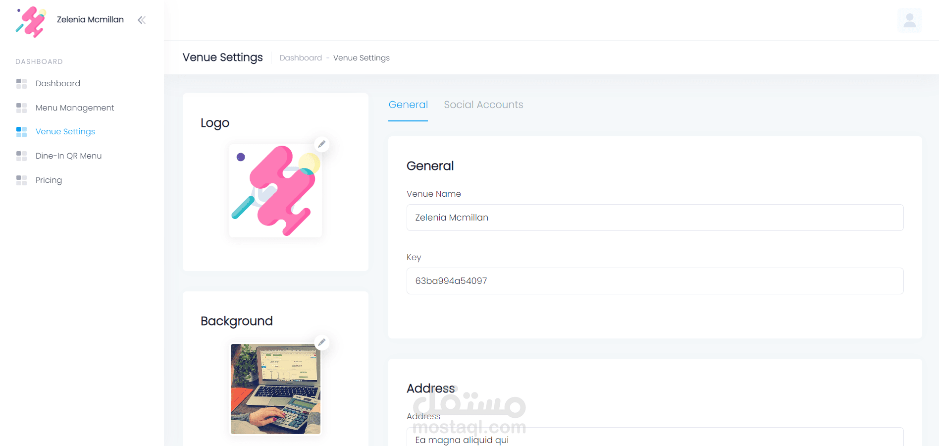939x446 pixels.
Task: Open the user profile avatar menu
Action: 909,20
